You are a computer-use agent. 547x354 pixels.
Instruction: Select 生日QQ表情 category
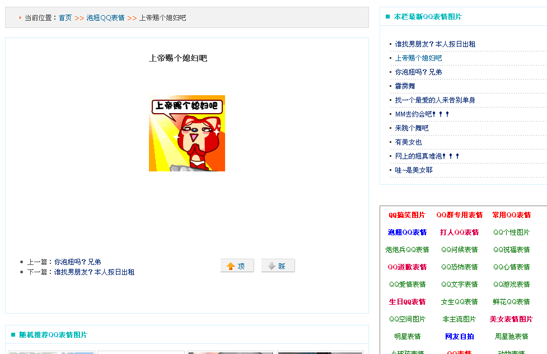[x=407, y=302]
